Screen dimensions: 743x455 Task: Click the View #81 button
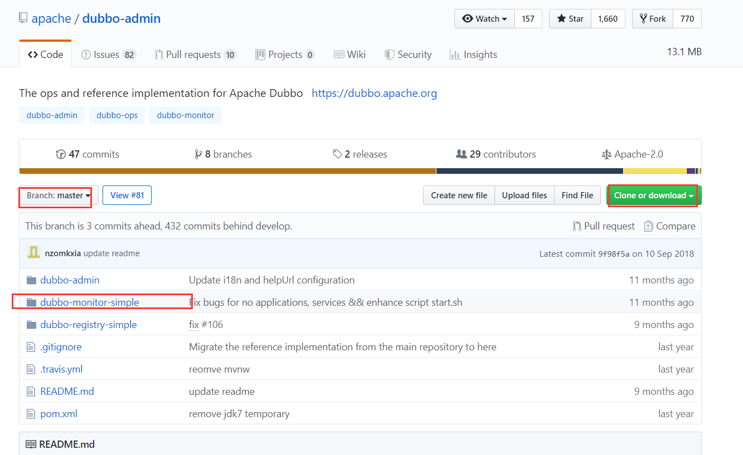tap(127, 195)
